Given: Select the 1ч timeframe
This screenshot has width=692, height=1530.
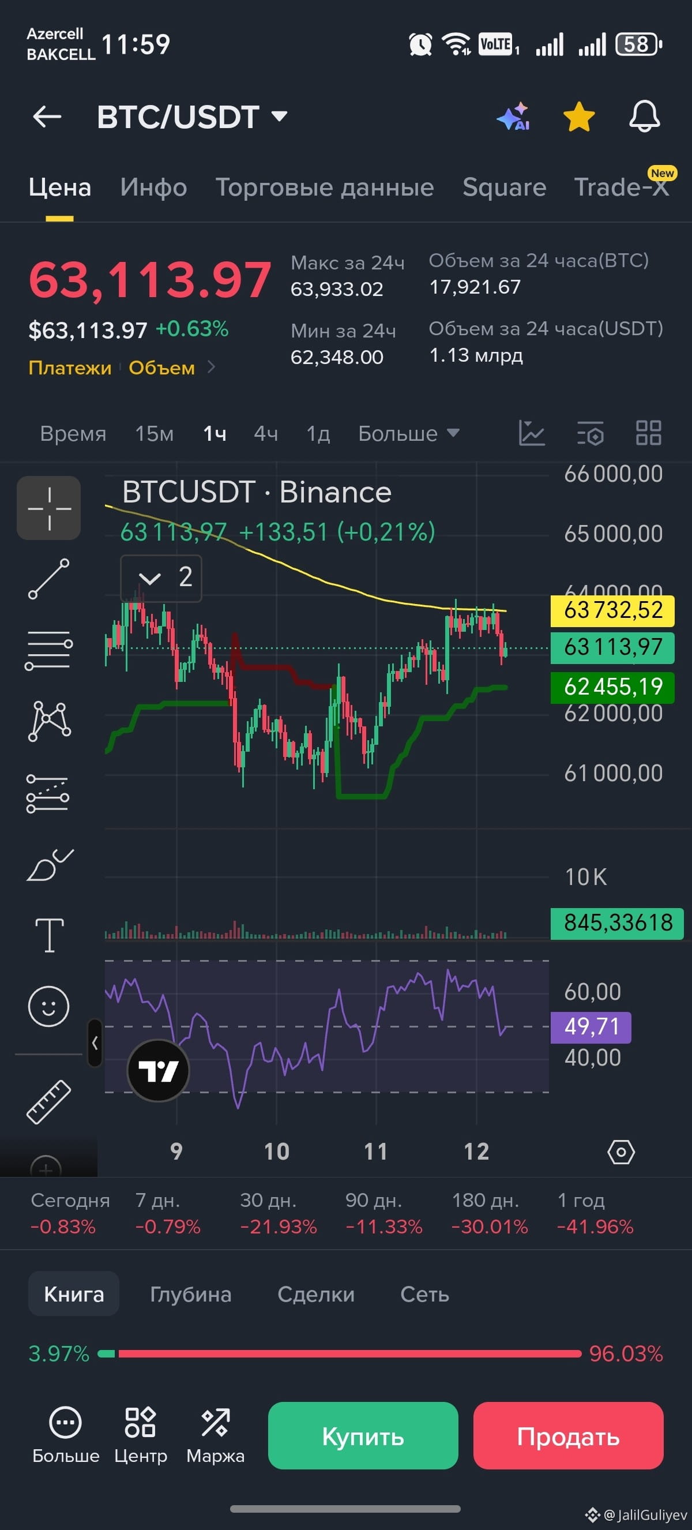Looking at the screenshot, I should (215, 434).
